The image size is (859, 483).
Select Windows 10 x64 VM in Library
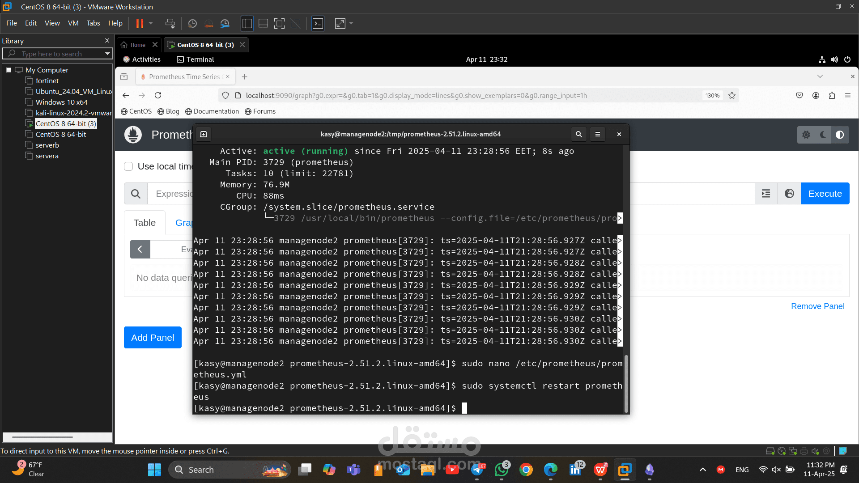(x=57, y=102)
